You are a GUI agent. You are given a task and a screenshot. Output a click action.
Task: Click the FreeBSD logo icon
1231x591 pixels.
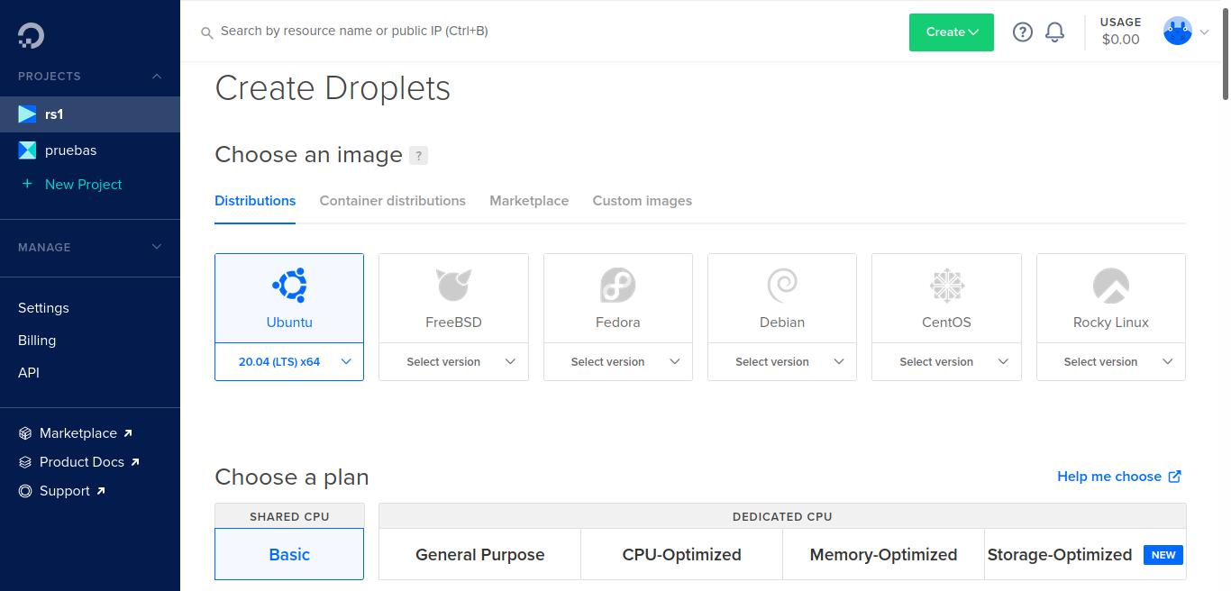(x=453, y=286)
